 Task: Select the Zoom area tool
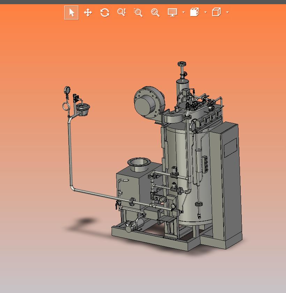click(x=138, y=13)
